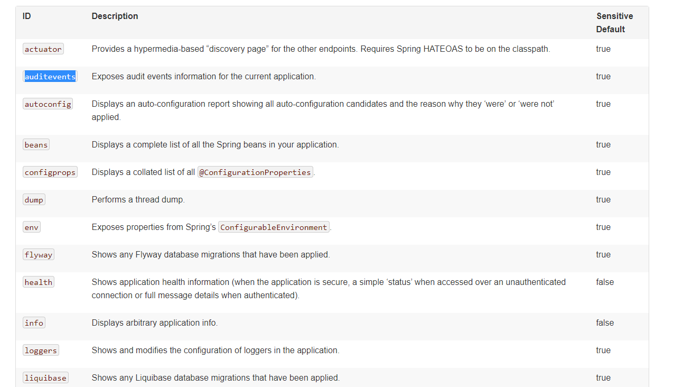Screen dimensions: 683x387
Task: Click the false value in info row
Action: pyautogui.click(x=605, y=323)
